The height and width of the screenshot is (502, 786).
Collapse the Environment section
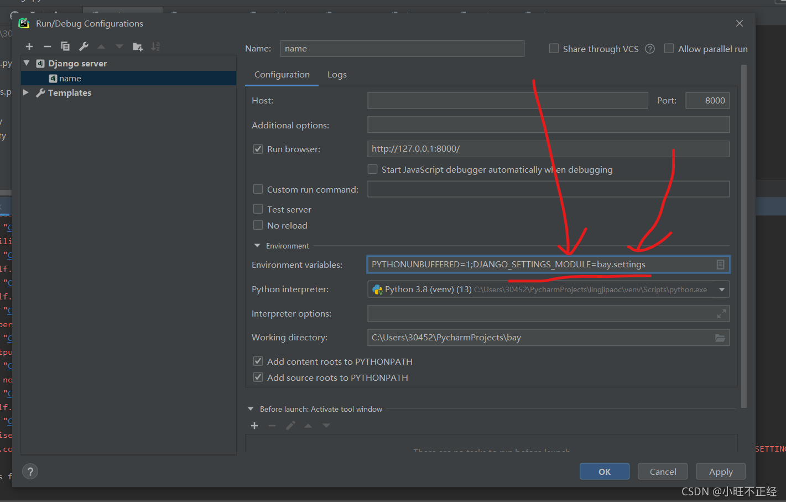[x=257, y=246]
